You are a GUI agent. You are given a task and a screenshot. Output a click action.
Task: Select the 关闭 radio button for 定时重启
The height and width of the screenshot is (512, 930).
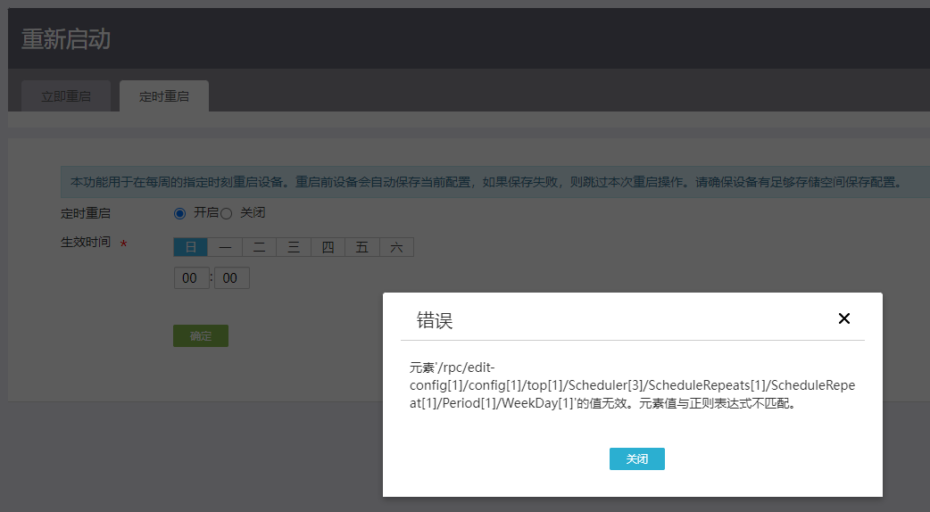coord(227,213)
